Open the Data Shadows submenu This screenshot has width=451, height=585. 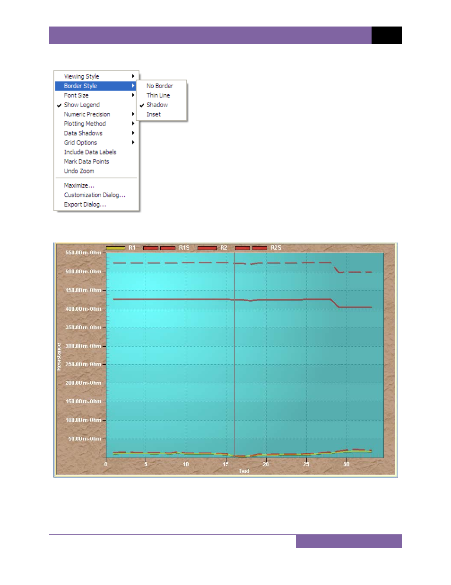[96, 133]
